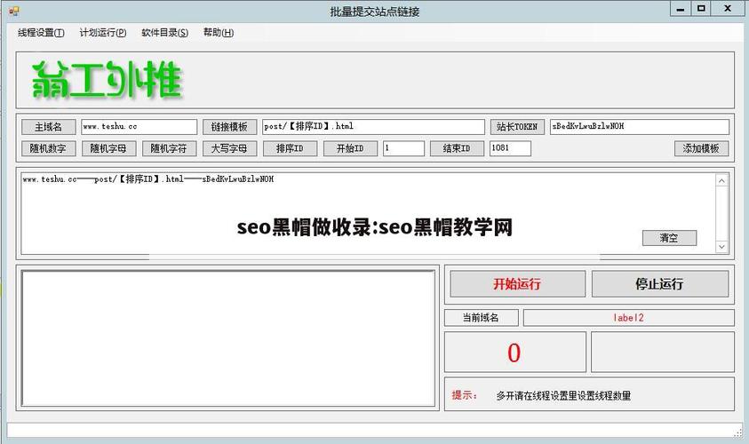
Task: Open the 帮助(H) menu
Action: point(219,33)
